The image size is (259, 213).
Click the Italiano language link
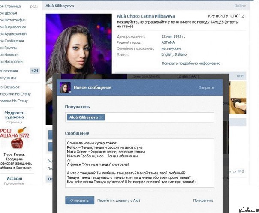(x=181, y=54)
